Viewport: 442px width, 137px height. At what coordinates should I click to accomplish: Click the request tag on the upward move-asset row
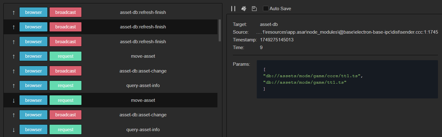[x=65, y=56]
